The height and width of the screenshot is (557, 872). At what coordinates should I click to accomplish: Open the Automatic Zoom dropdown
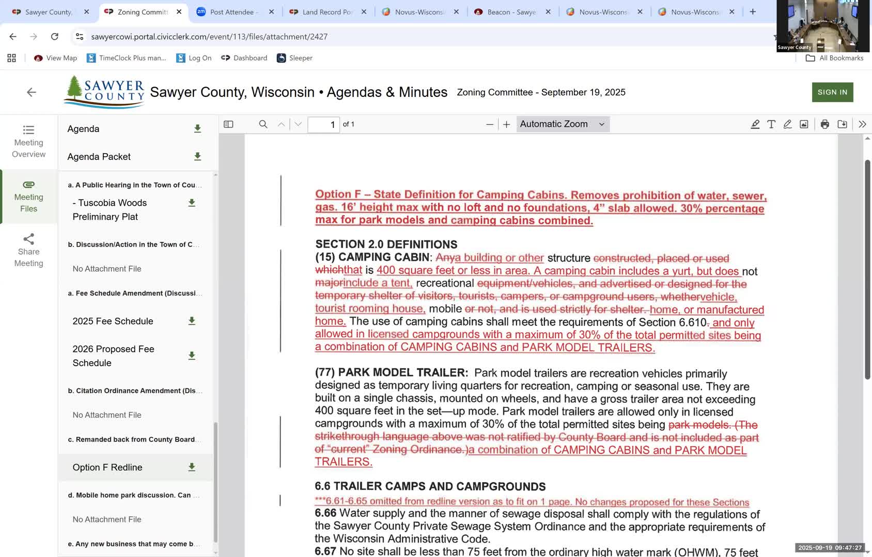[x=562, y=124]
